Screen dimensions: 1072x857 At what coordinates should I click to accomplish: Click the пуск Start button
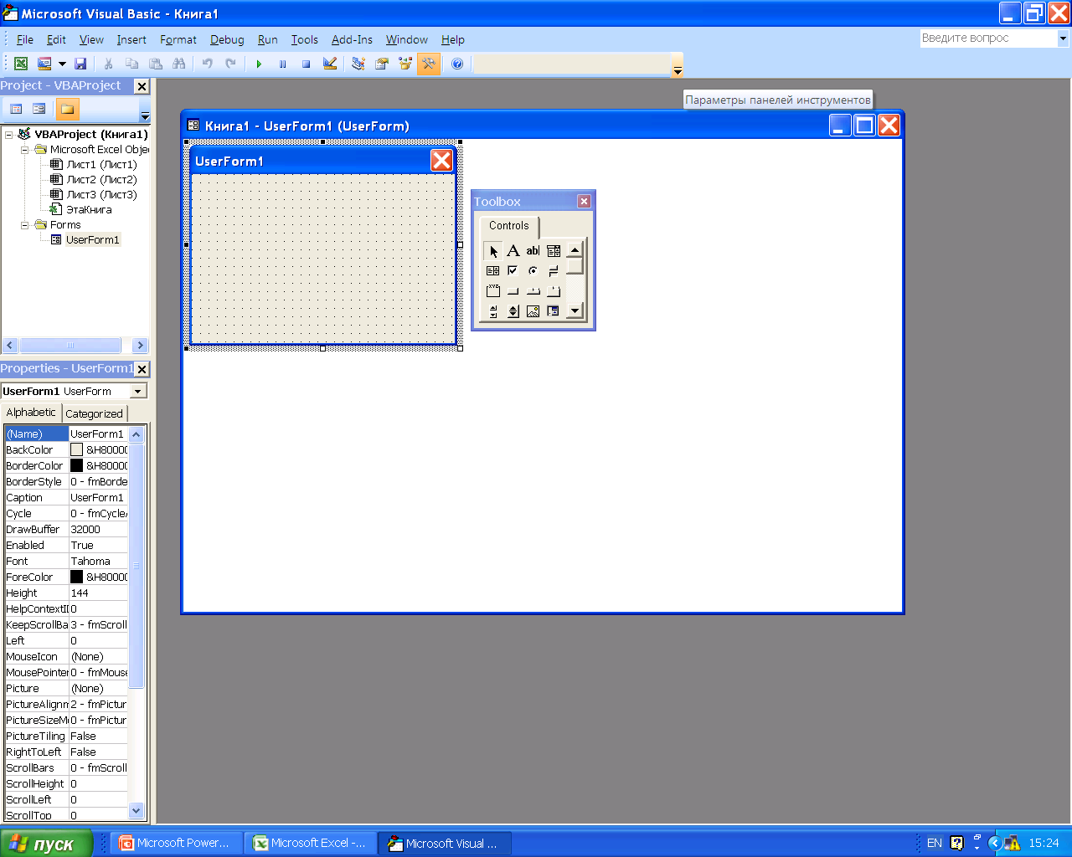tap(47, 844)
